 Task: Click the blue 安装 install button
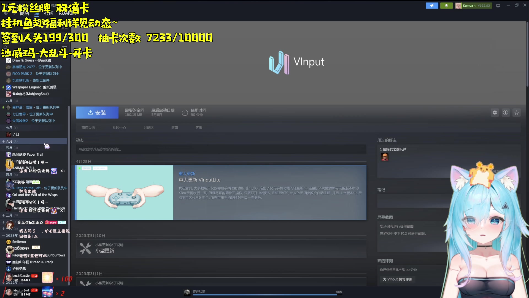97,113
